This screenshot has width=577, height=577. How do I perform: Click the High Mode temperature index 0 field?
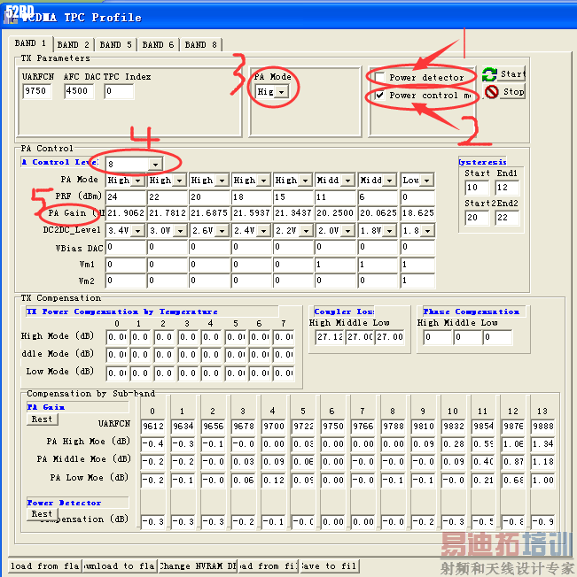coord(118,337)
